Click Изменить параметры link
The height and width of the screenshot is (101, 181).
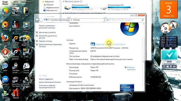[x=131, y=68]
